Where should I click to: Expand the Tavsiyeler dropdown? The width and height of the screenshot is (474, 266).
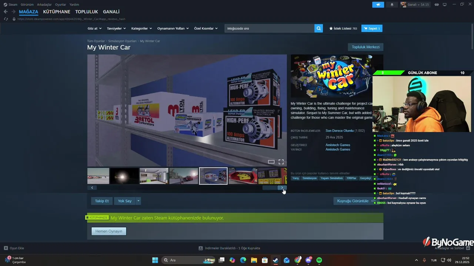click(x=116, y=28)
